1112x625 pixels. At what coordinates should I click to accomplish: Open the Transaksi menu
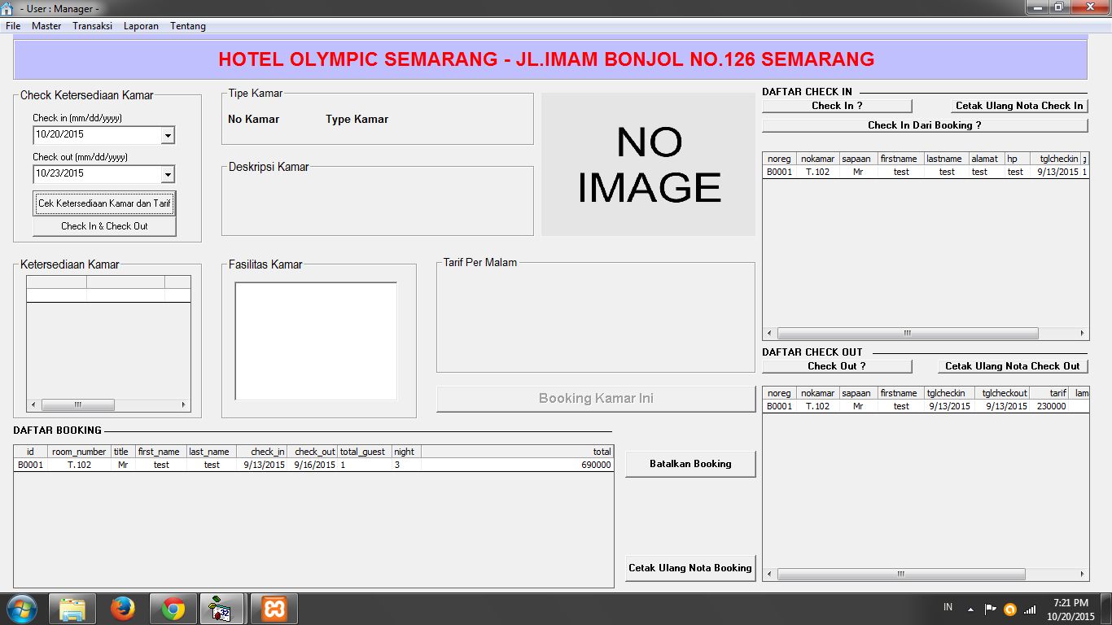[92, 26]
